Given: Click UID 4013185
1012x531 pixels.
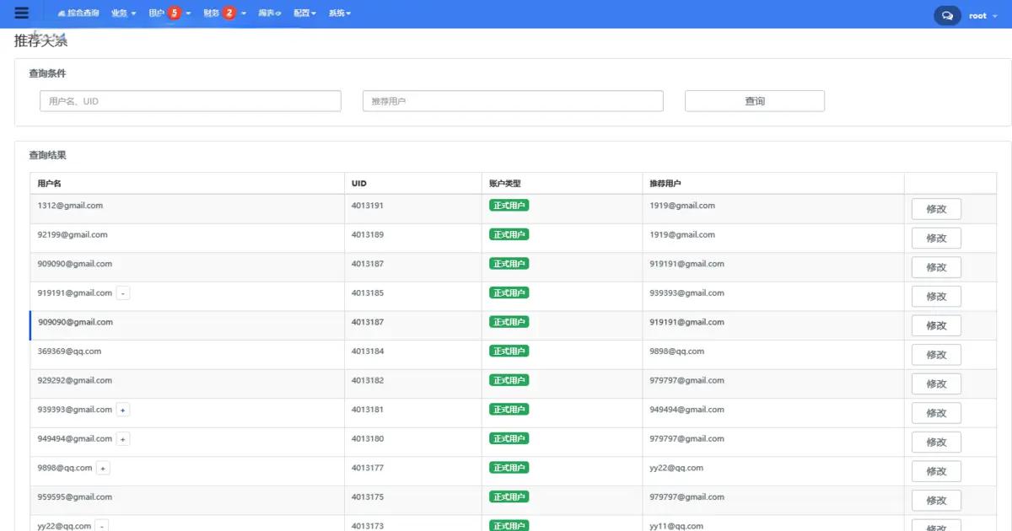Looking at the screenshot, I should 368,293.
